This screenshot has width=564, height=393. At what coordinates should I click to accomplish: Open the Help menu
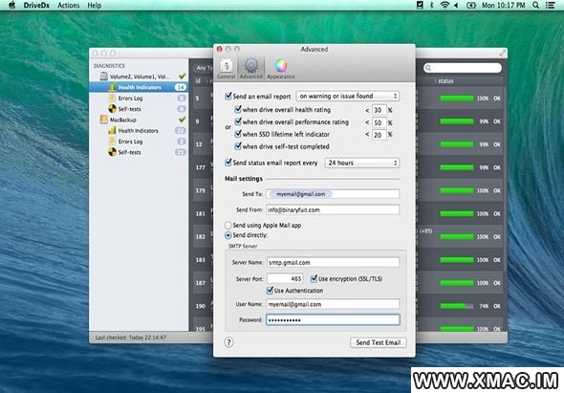(95, 5)
